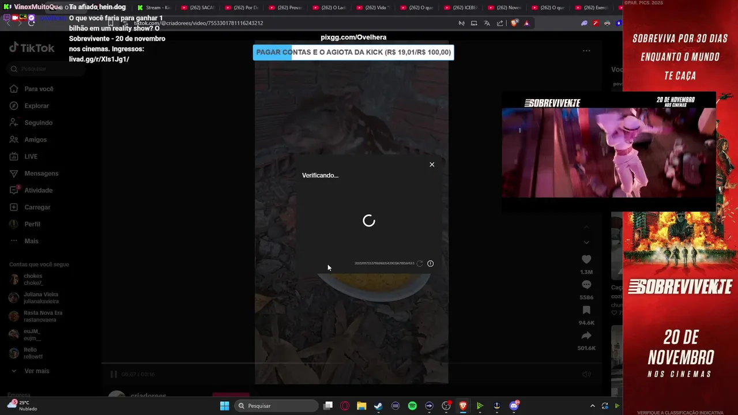Toggle video mute speaker icon

pyautogui.click(x=586, y=375)
